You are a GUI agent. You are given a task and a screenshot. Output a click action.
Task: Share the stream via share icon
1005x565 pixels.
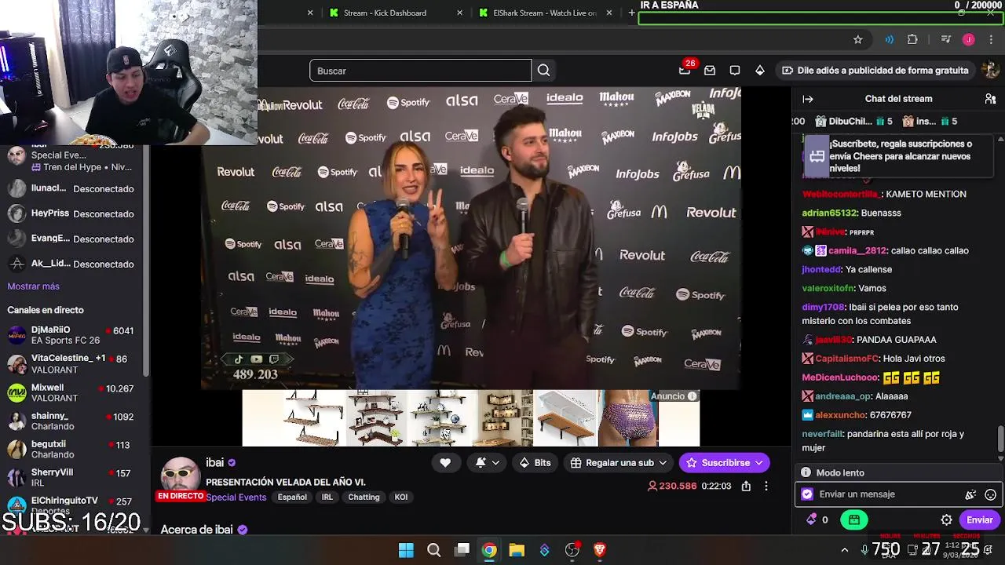(746, 486)
